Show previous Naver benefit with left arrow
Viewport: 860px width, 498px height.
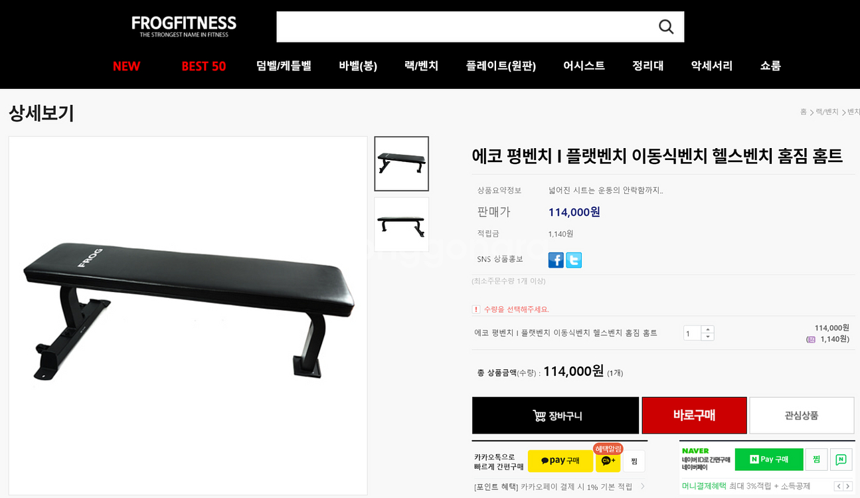[x=839, y=486]
